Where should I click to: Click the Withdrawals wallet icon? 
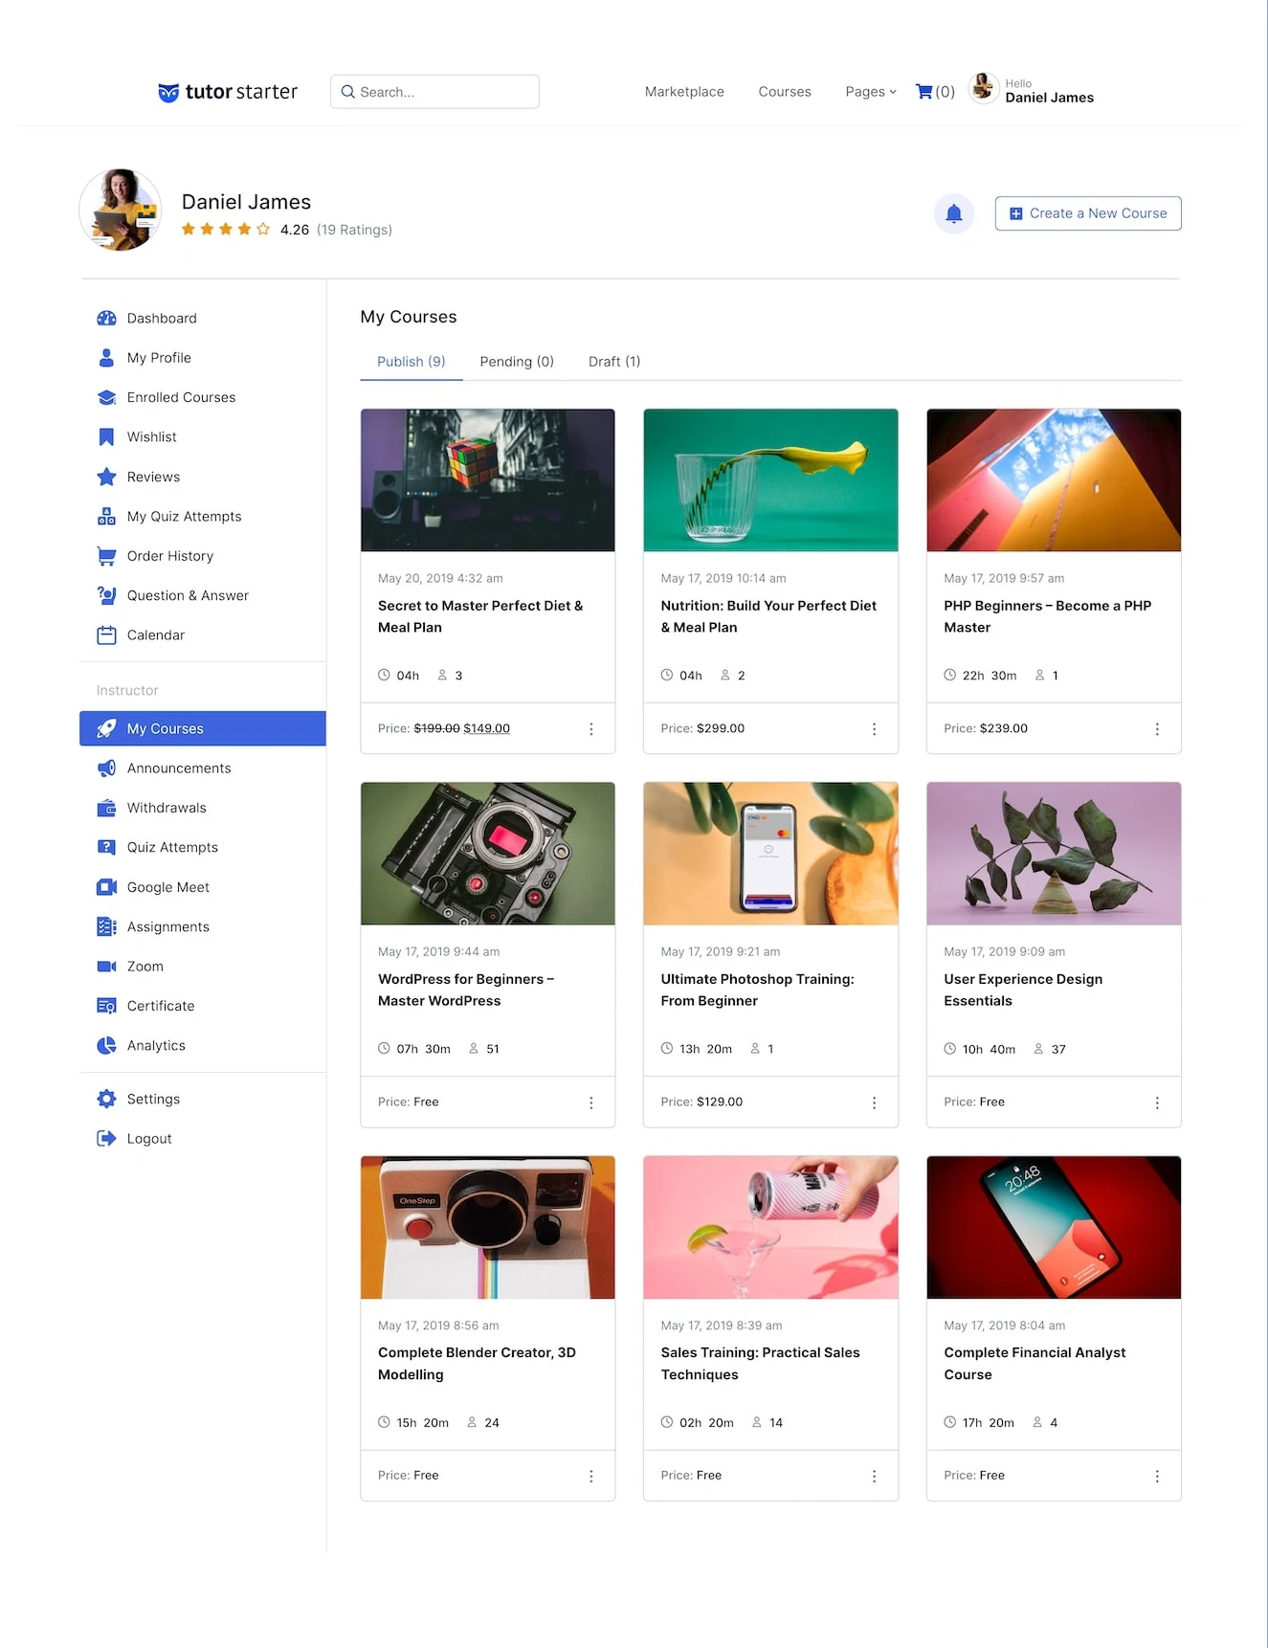coord(106,808)
